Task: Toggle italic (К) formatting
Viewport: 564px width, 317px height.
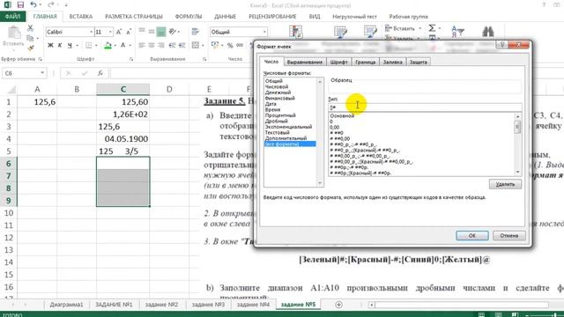Action: [x=60, y=45]
